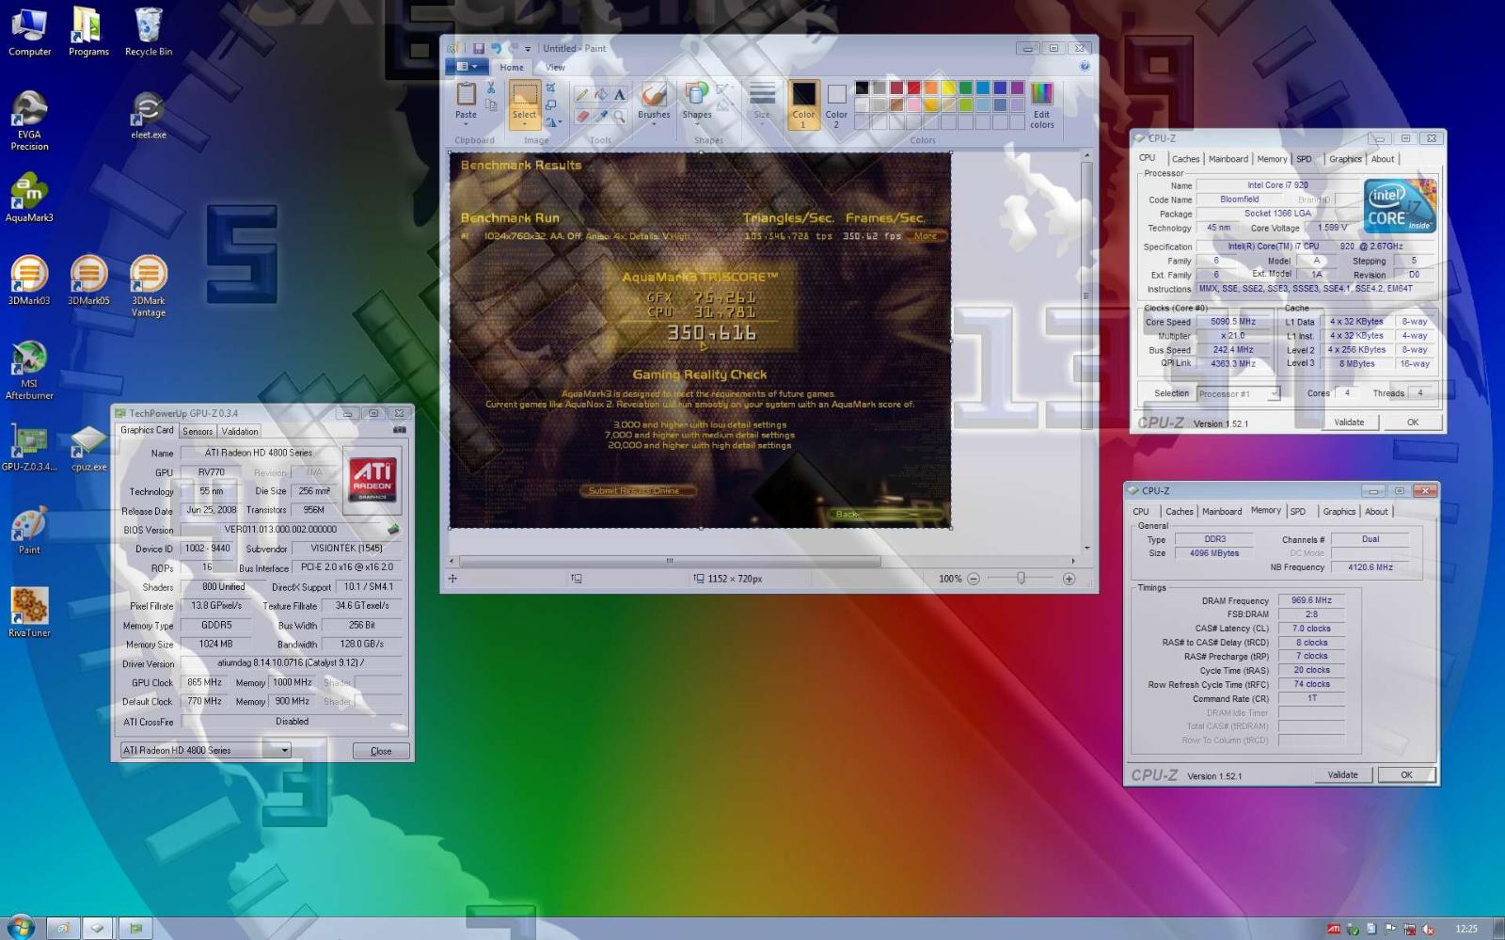Image resolution: width=1505 pixels, height=940 pixels.
Task: Click the GPU Clock 865 MHz field
Action: tap(204, 682)
